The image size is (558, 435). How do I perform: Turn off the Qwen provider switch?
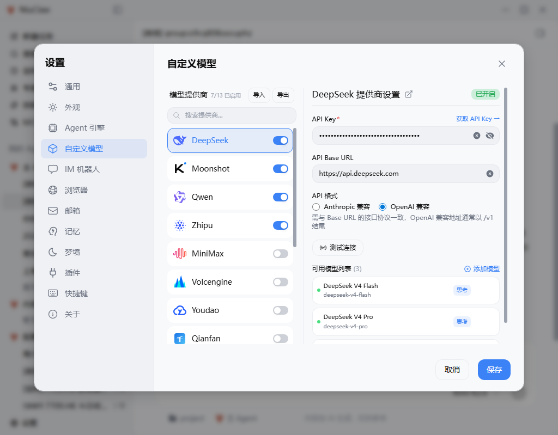point(281,197)
